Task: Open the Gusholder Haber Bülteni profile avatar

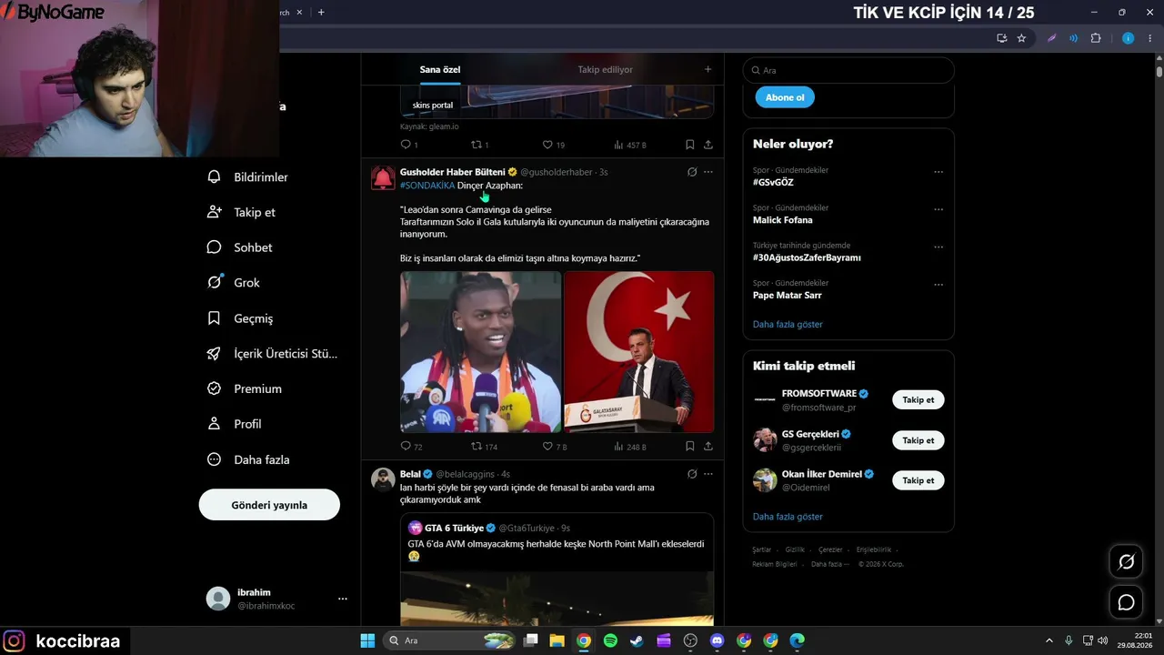Action: (383, 177)
